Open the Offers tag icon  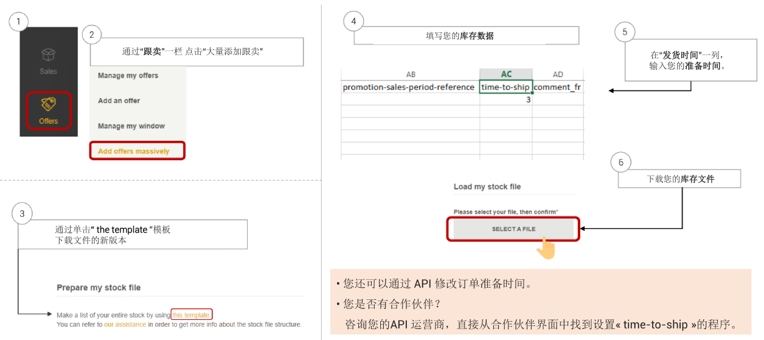pos(49,104)
